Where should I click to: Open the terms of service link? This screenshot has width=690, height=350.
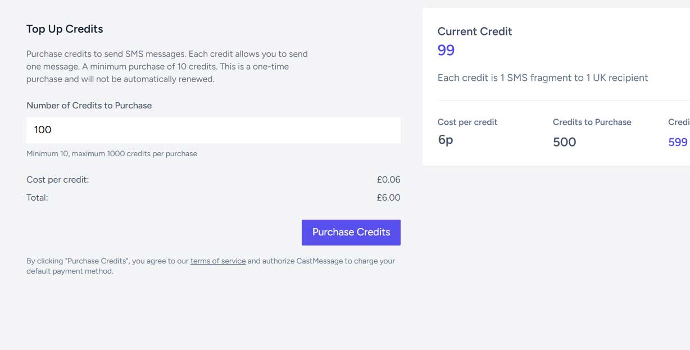click(x=218, y=261)
